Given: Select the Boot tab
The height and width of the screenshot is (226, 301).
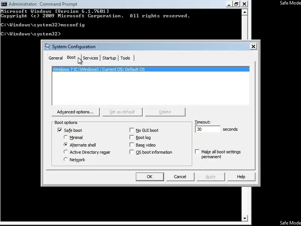Looking at the screenshot, I should click(x=71, y=57).
